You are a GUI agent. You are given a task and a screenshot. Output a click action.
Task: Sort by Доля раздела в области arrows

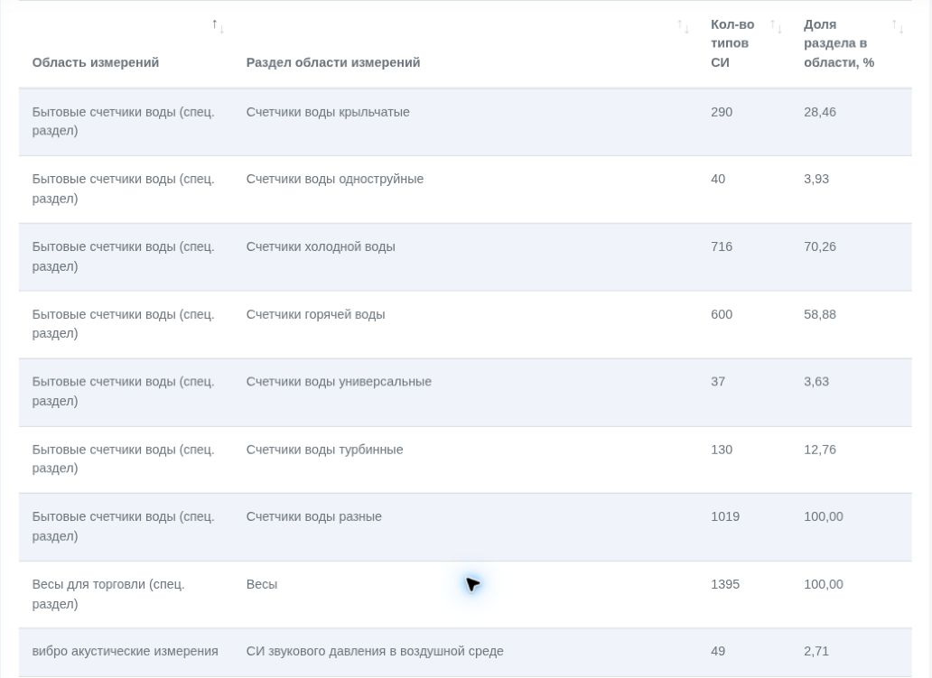click(x=898, y=26)
